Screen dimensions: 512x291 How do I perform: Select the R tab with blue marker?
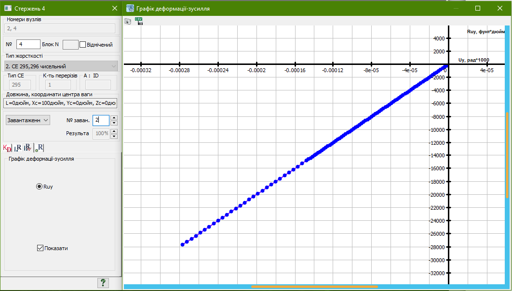coord(17,148)
